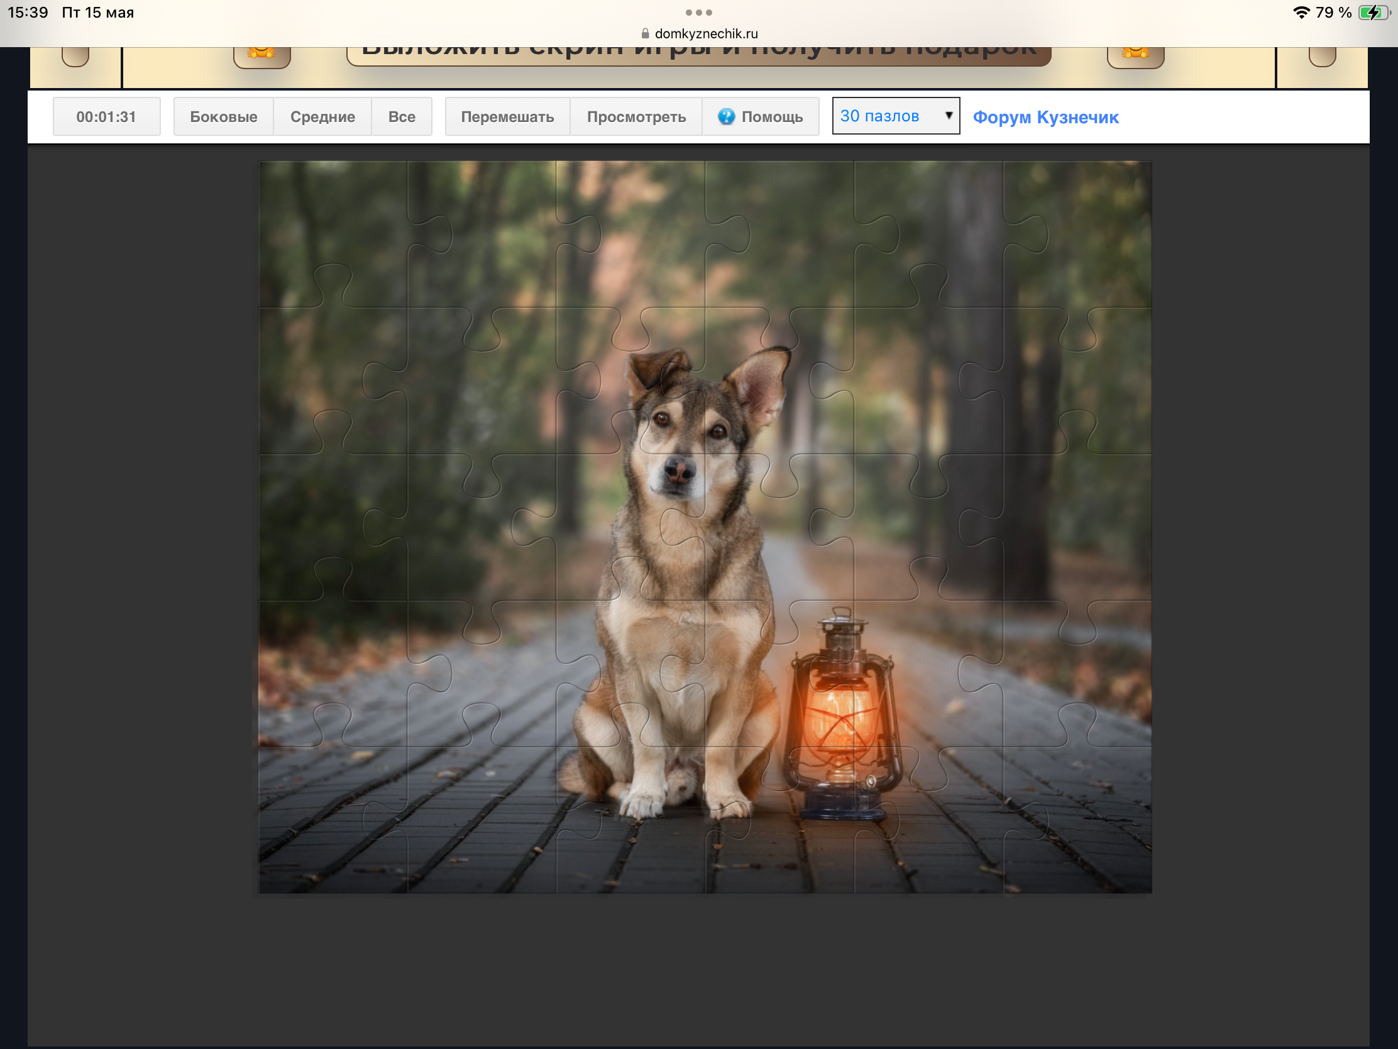Click the right orange badge in the banner

coord(1136,56)
